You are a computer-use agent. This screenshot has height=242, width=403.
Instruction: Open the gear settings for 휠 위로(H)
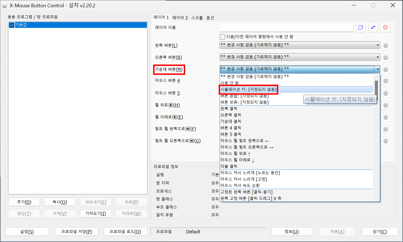coord(386,105)
